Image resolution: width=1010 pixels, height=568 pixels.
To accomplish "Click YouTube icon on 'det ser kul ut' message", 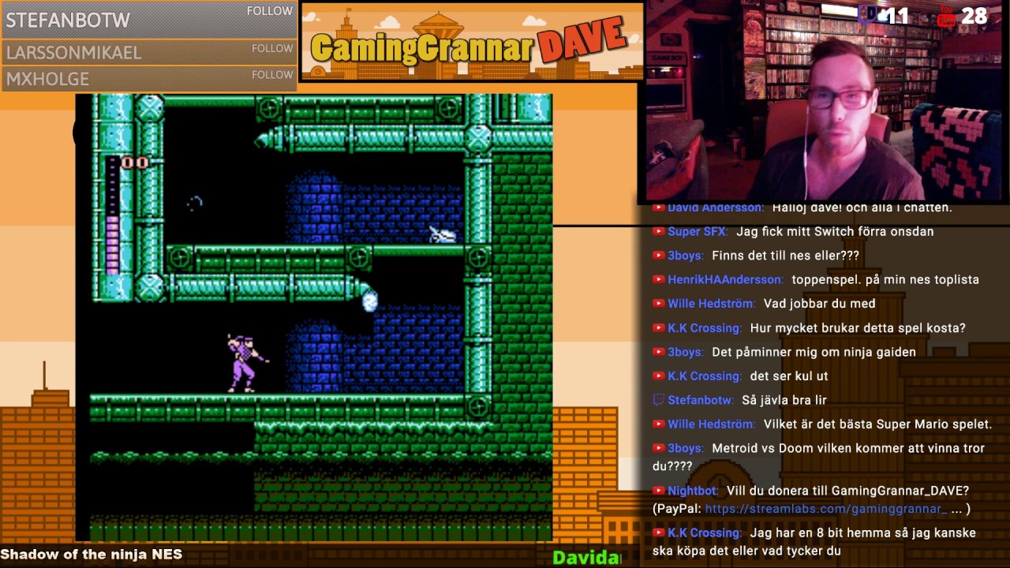I will pos(658,376).
